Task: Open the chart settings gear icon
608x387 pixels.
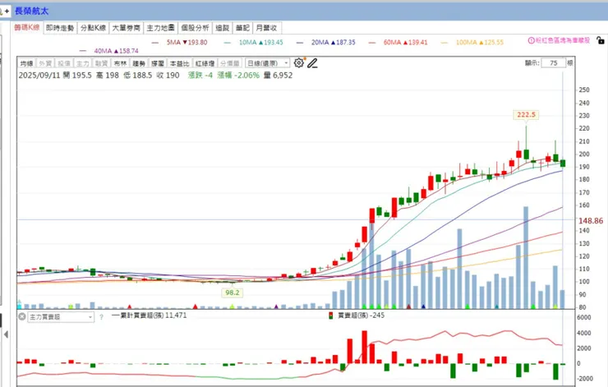Action: [298, 62]
